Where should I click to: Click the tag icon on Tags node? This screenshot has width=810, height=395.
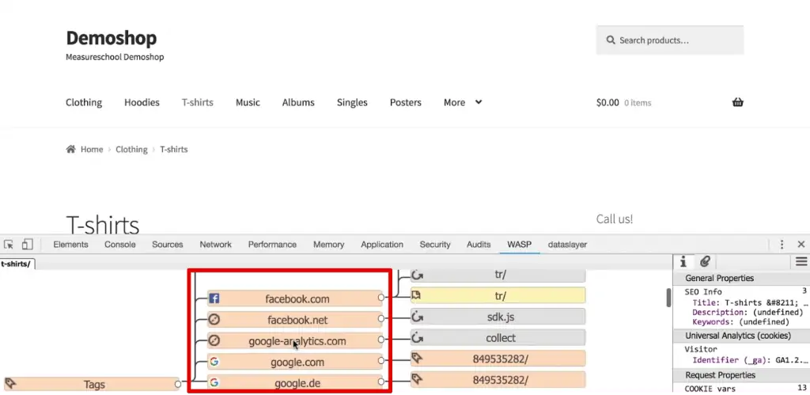10,384
